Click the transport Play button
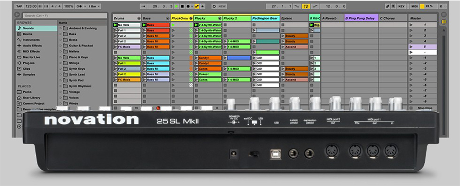 176,6
